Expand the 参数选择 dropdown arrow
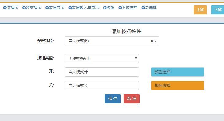224x121 pixels. (x=156, y=41)
